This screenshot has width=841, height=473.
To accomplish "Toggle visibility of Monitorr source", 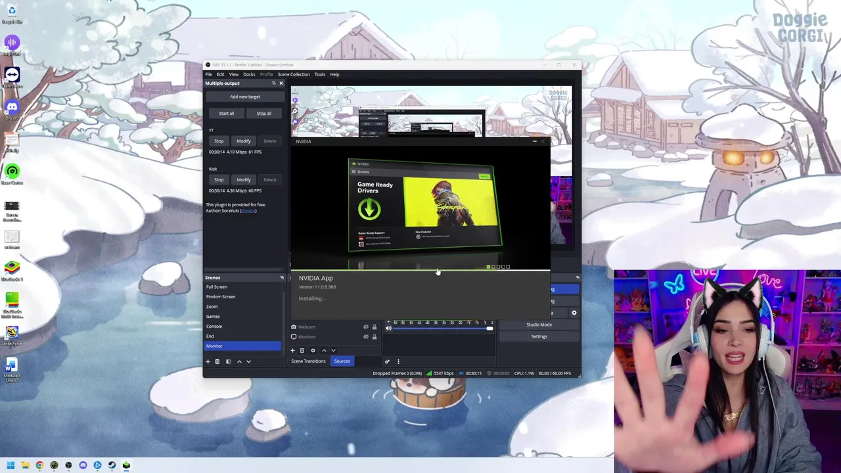I will pyautogui.click(x=366, y=337).
